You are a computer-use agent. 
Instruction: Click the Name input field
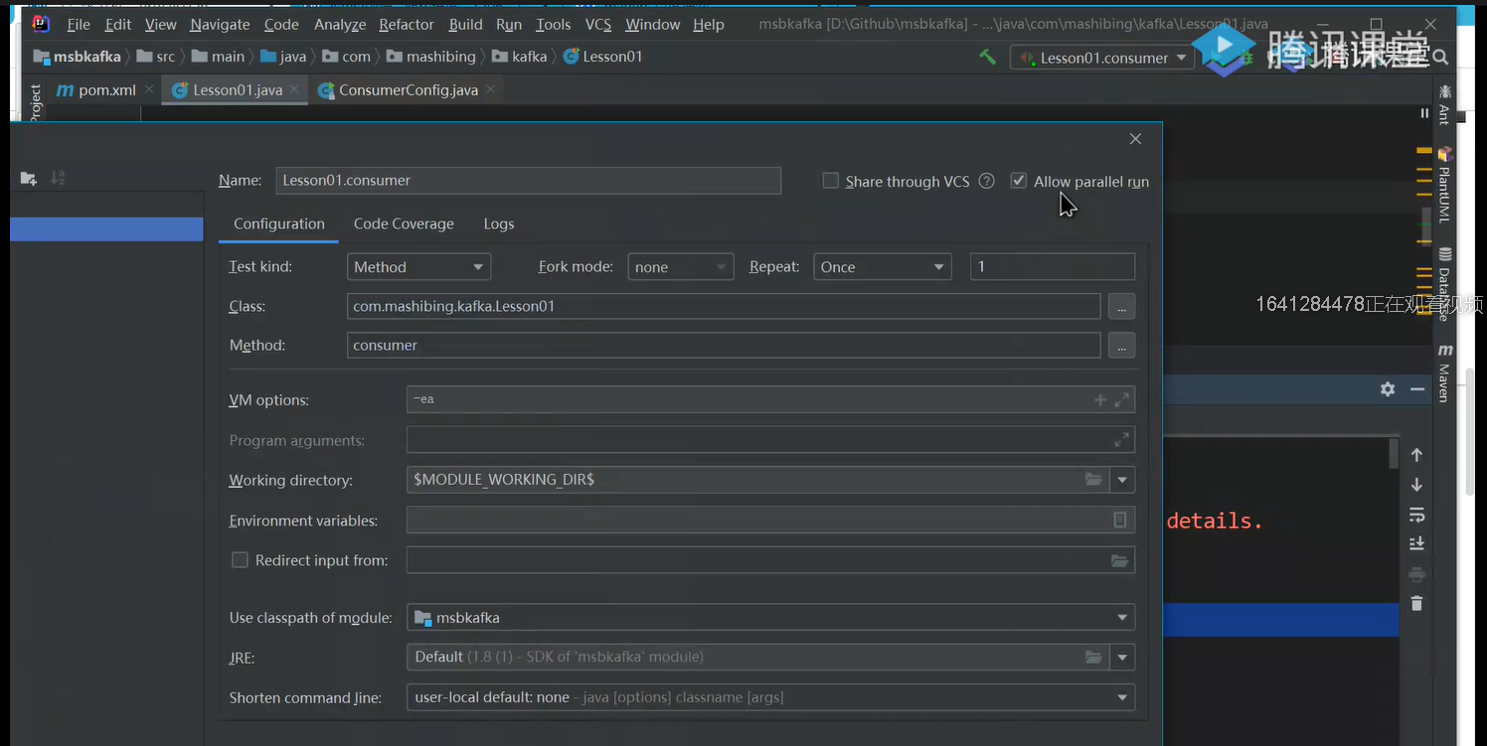(528, 180)
